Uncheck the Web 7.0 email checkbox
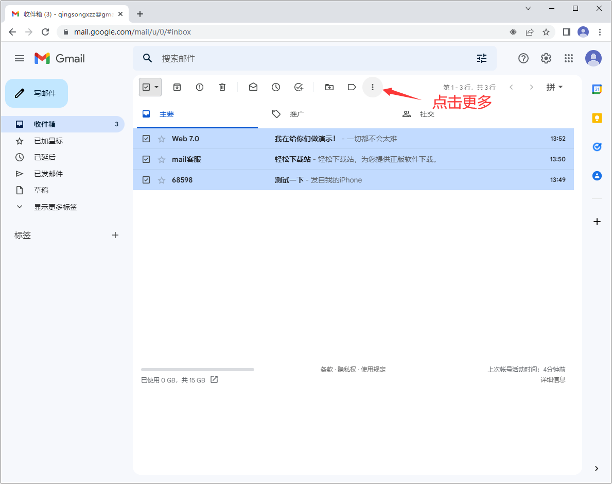The image size is (612, 484). pyautogui.click(x=146, y=139)
